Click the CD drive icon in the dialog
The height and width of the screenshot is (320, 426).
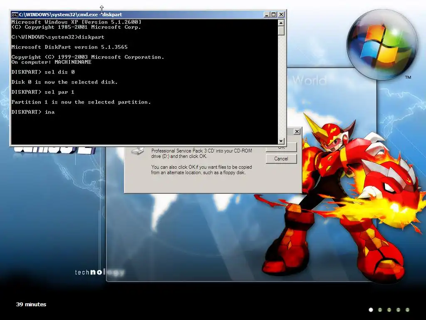pos(138,150)
